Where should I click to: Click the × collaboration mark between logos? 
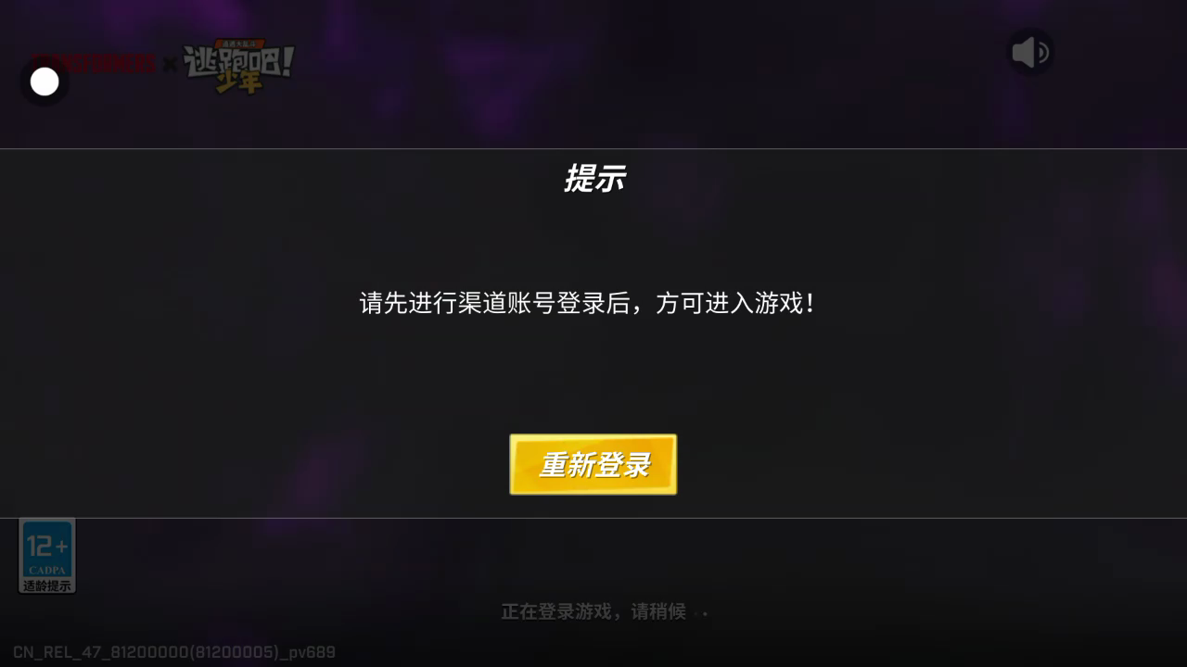tap(170, 64)
